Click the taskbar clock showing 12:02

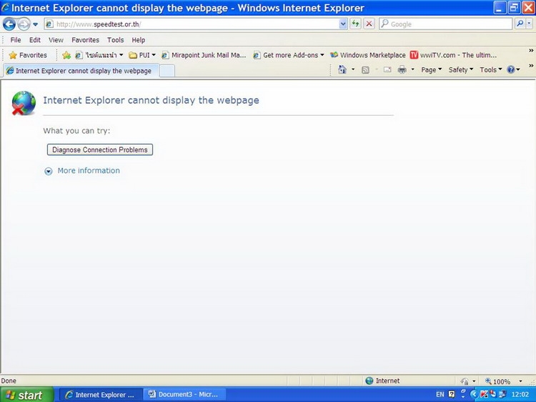click(x=520, y=394)
